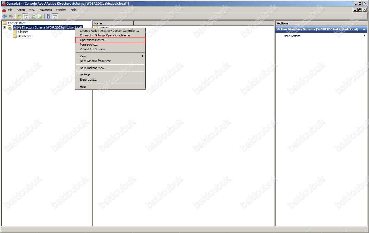Screen dimensions: 369x233
Task: Click the Export List toolbar icon
Action: 40,16
